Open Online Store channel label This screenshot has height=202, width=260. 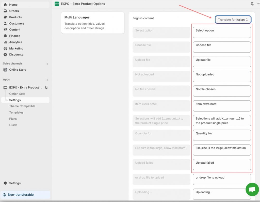(18, 70)
